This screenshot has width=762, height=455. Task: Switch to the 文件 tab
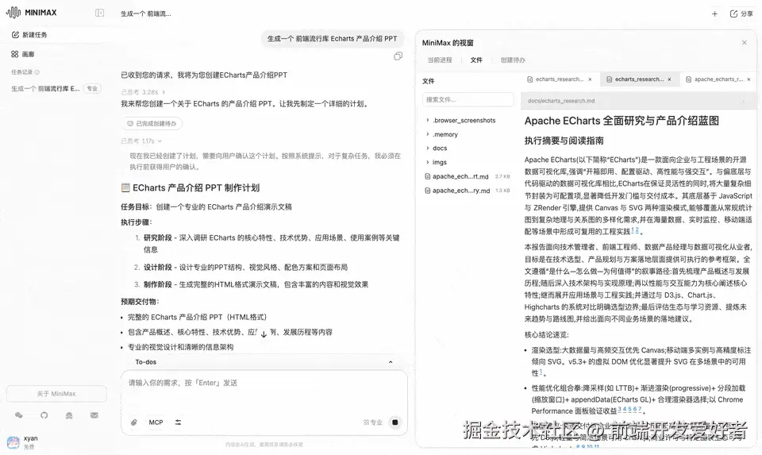tap(476, 60)
